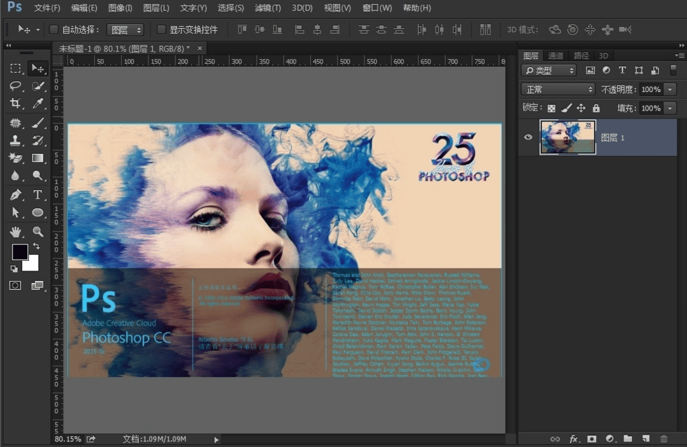Add a layer mask
The image size is (687, 447).
point(591,438)
